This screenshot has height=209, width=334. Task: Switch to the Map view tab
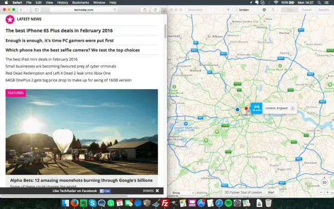290,10
